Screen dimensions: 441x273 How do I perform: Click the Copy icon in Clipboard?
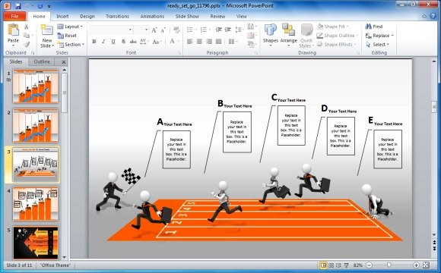coord(26,36)
